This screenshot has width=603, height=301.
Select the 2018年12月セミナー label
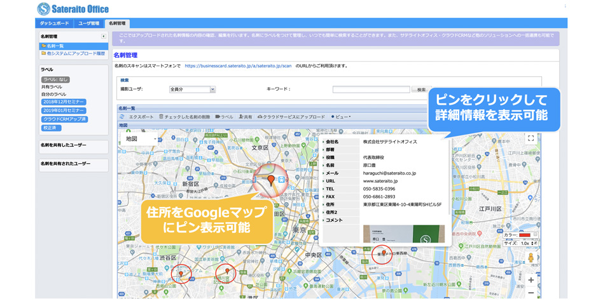tap(64, 102)
